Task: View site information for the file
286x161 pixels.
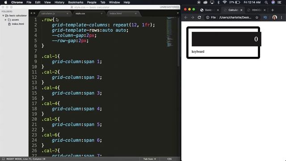Action: point(207,17)
